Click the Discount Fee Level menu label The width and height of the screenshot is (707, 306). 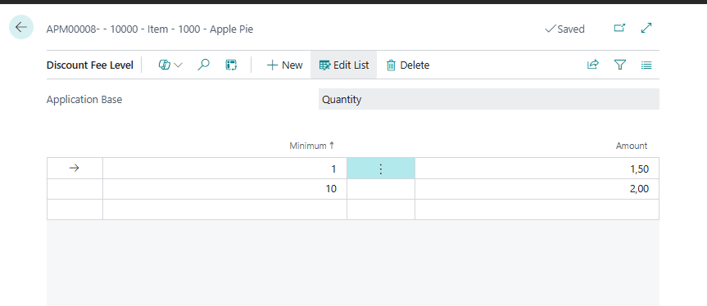click(90, 65)
